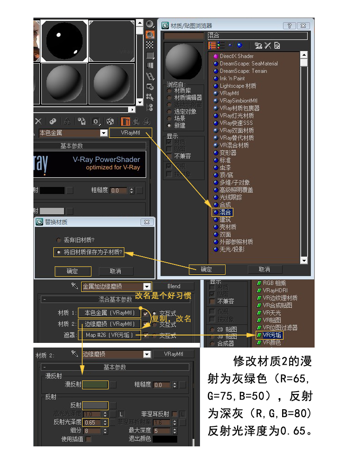The width and height of the screenshot is (348, 464).
Task: Open the grey 反射 color swatch
Action: click(95, 406)
